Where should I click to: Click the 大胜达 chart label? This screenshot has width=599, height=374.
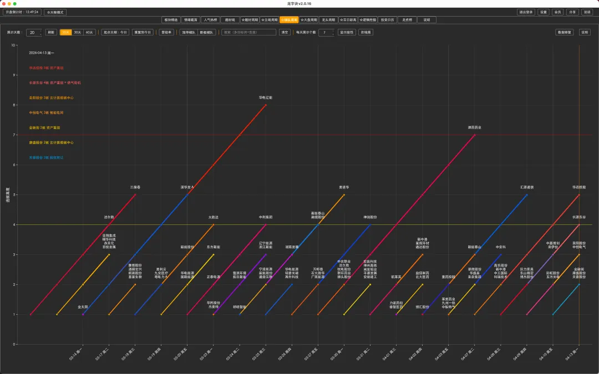(x=213, y=217)
